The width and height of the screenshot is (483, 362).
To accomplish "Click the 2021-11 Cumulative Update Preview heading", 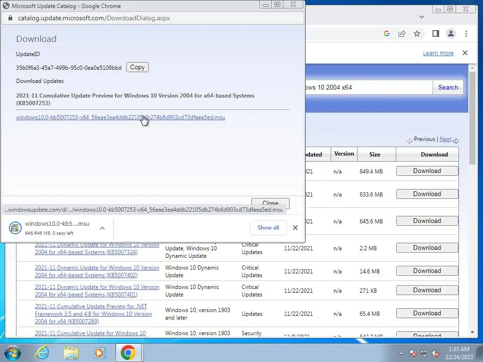I will click(x=135, y=99).
